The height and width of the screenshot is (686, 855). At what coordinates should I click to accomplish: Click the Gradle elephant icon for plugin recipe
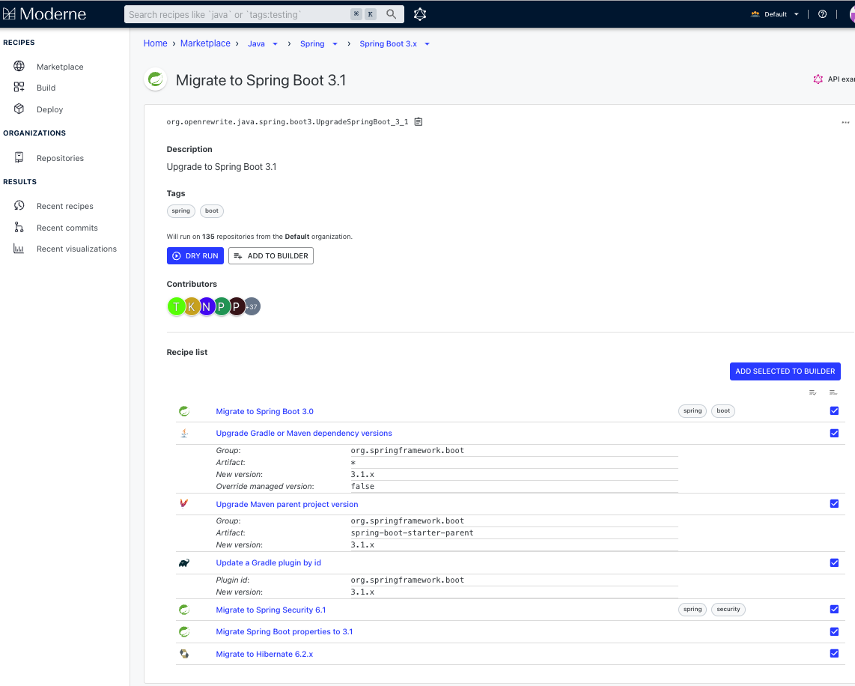184,562
